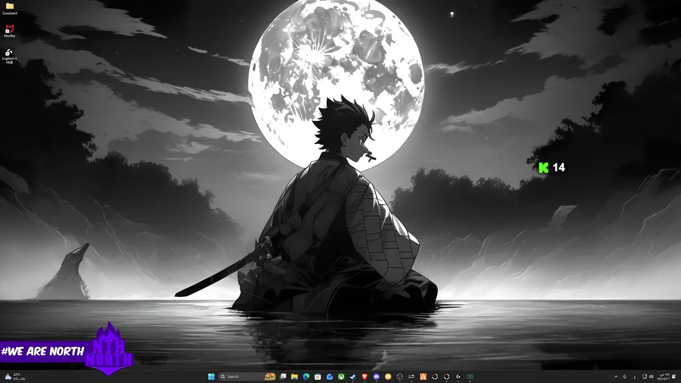Screen dimensions: 681x383
Task: Open the CrosshairX folder on desktop
Action: point(10,9)
